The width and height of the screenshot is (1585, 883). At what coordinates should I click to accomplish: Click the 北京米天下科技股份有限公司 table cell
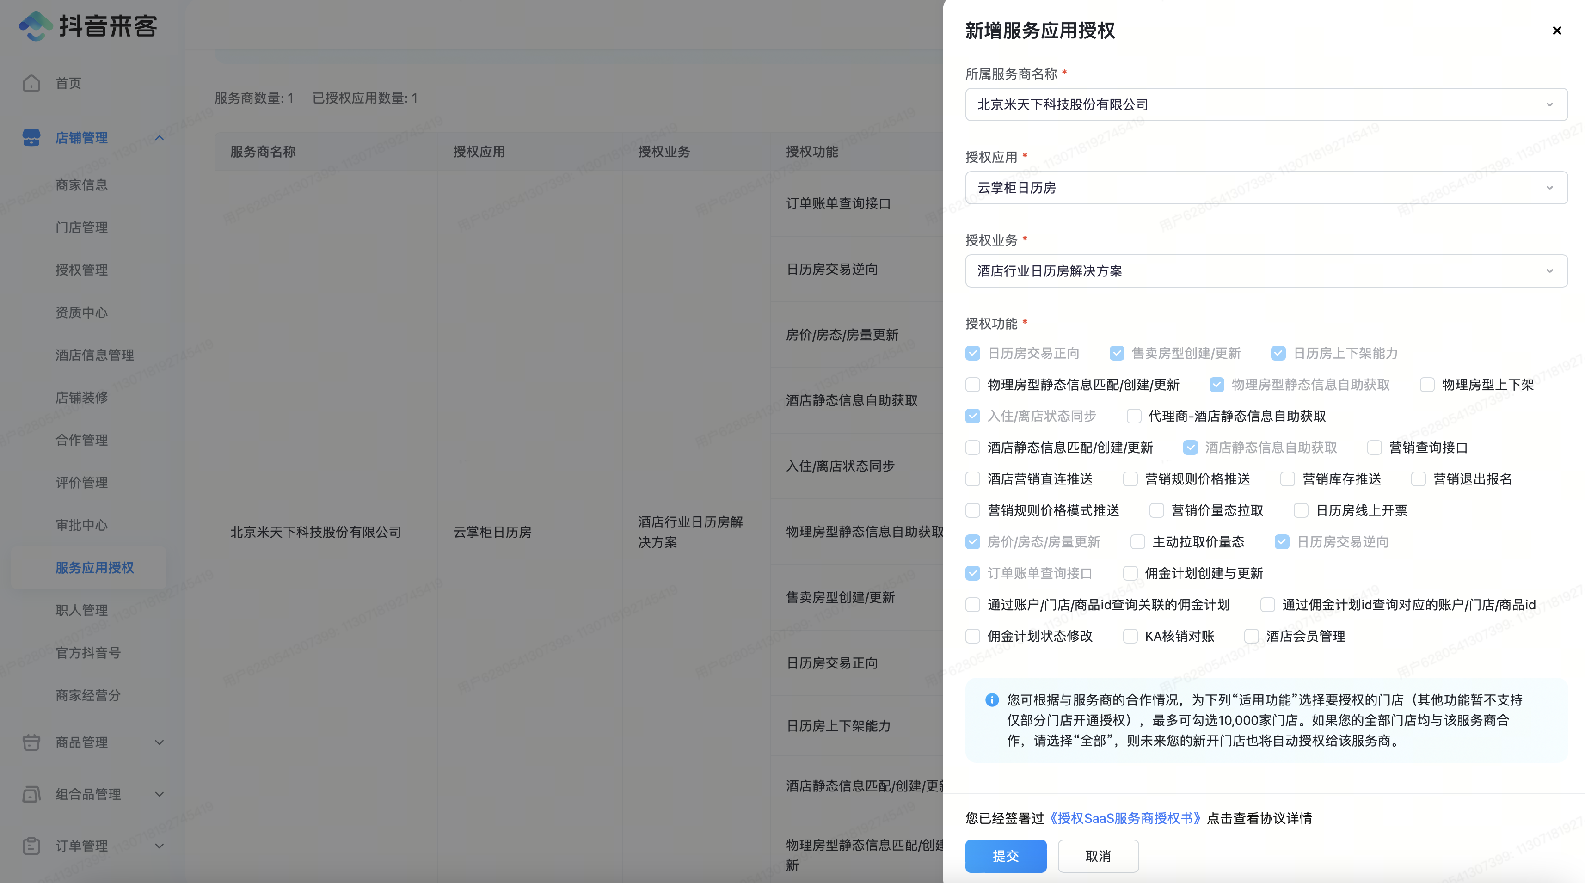click(316, 532)
